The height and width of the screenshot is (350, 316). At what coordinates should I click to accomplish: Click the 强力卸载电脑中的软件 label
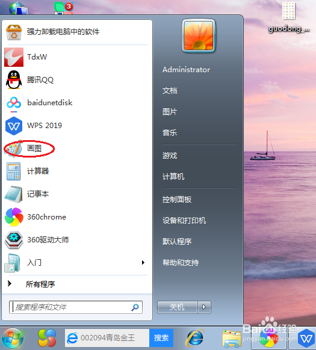(x=63, y=32)
